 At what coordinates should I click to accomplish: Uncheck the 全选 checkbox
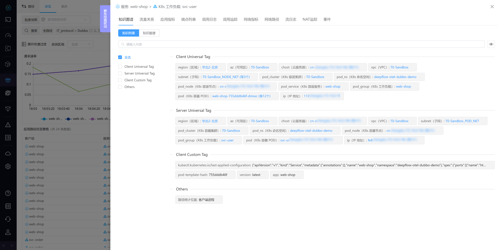click(x=120, y=57)
